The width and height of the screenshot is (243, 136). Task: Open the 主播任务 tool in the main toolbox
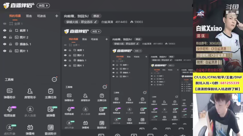click(x=50, y=93)
